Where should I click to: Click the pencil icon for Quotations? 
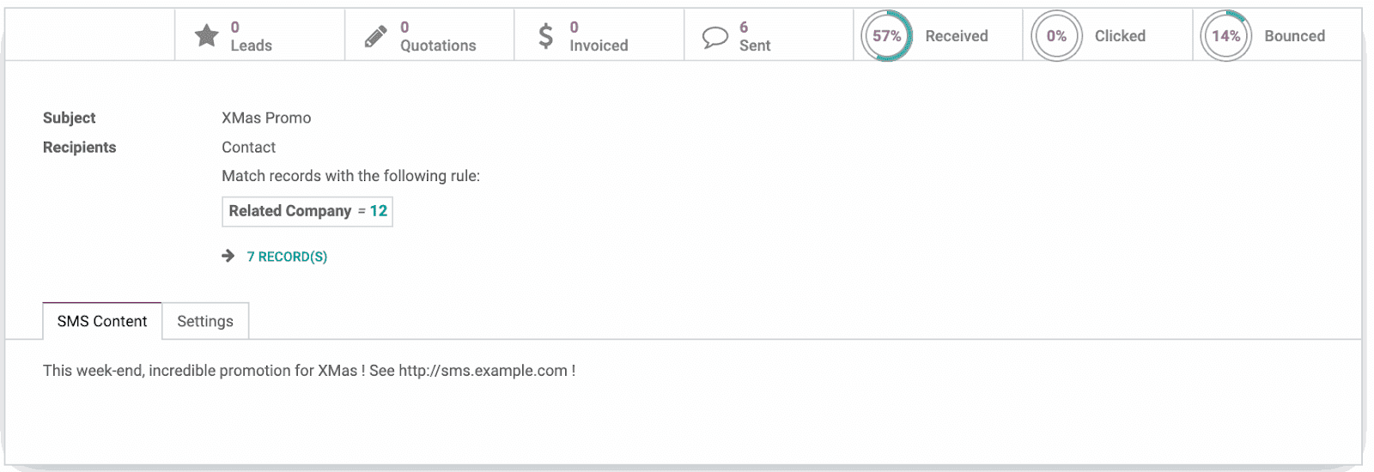[x=375, y=36]
